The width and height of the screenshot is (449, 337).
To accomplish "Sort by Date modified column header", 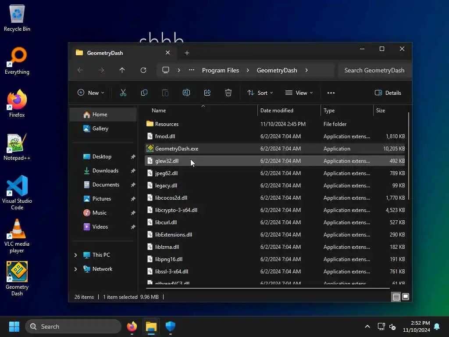I will (x=289, y=110).
